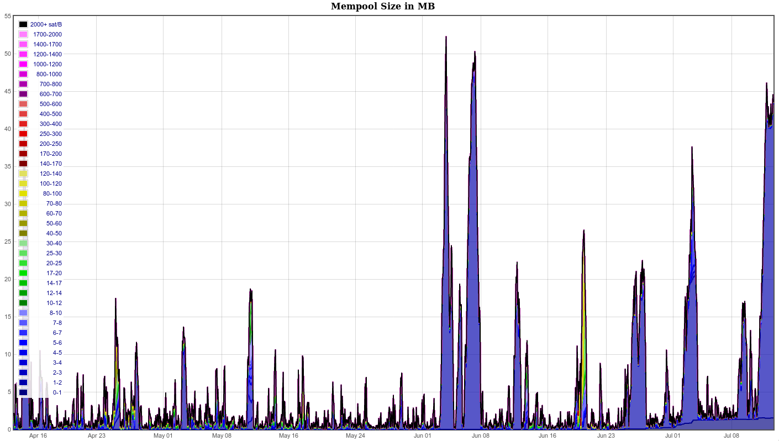
Task: Click the 12-14 legend color swatch
Action: click(23, 293)
